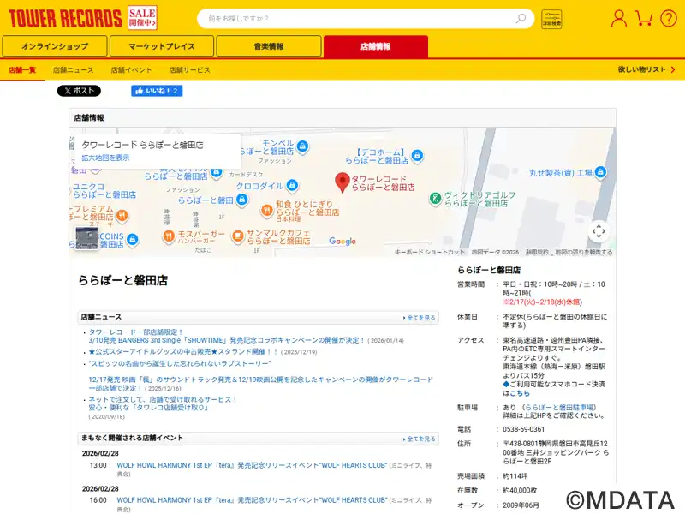Select the 音楽情報 tab

tap(269, 46)
